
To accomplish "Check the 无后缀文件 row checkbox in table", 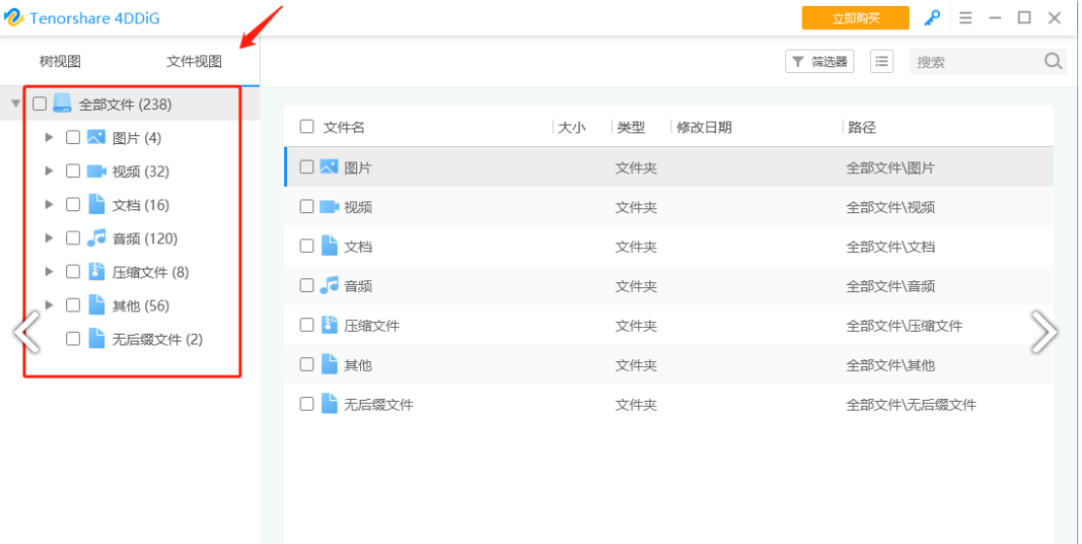I will 307,403.
